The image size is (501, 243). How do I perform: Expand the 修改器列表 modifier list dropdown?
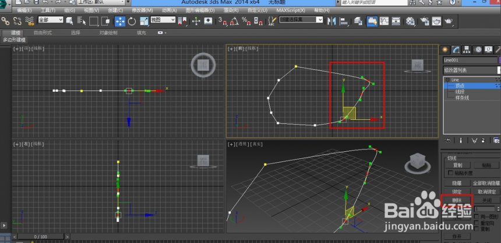pyautogui.click(x=472, y=70)
